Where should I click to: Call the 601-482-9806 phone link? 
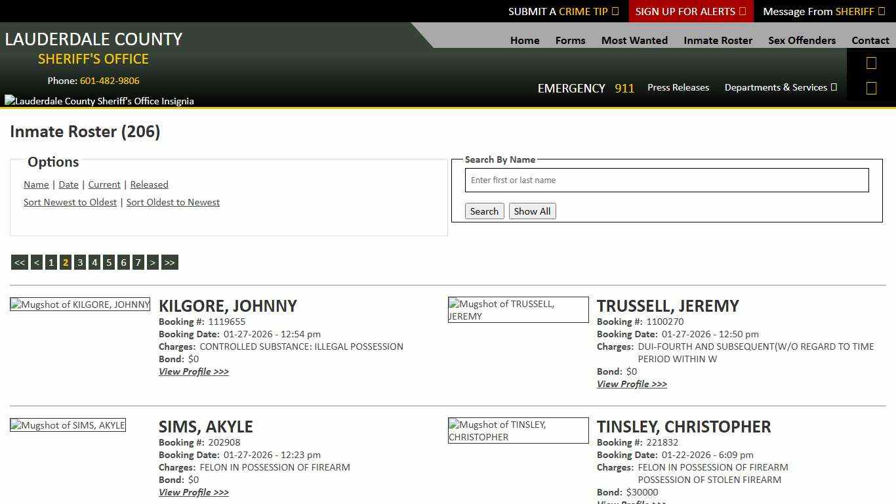[109, 81]
